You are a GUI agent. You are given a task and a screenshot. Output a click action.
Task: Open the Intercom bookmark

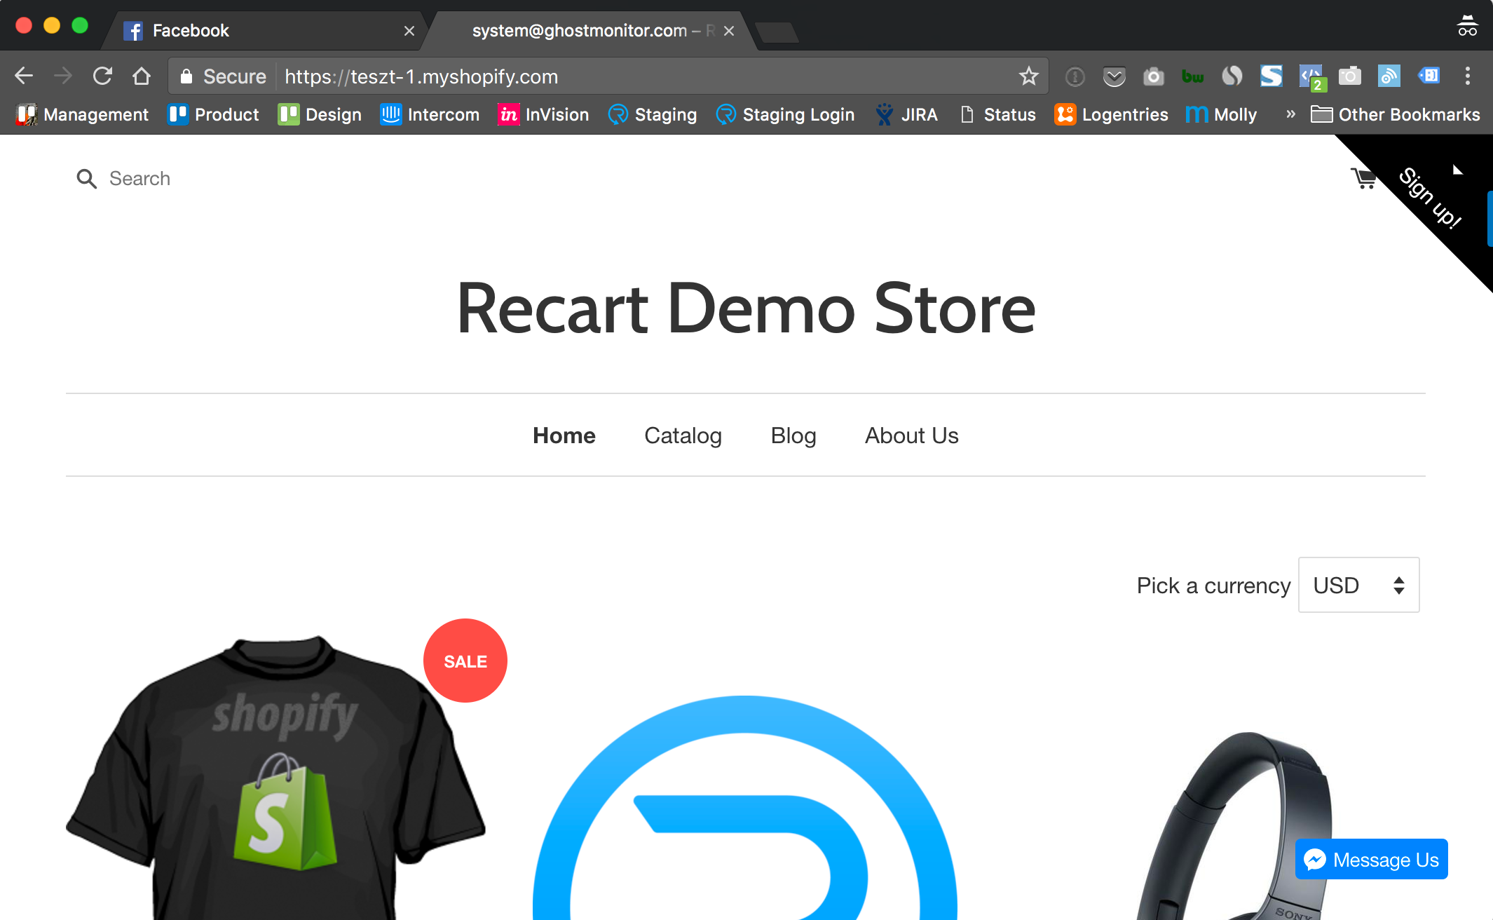[x=430, y=114]
